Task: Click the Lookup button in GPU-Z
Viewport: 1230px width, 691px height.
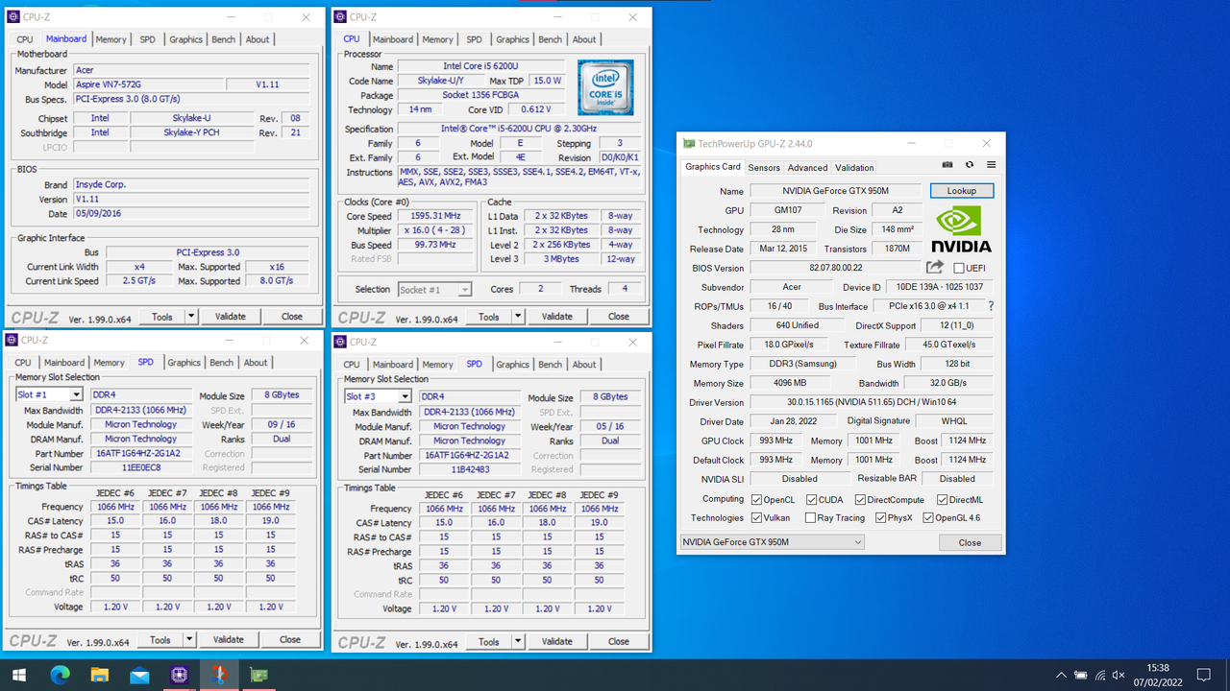Action: coord(961,191)
